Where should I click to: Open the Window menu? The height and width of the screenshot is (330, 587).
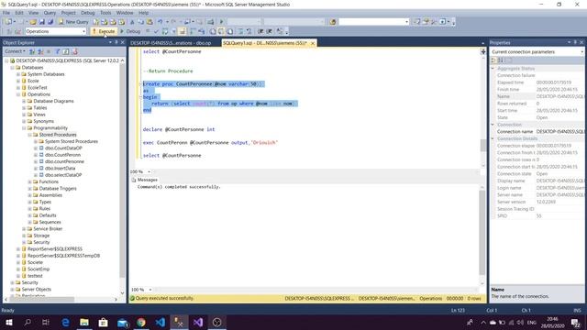(x=125, y=13)
